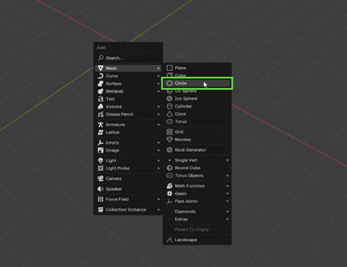Click the Empty axes icon
The image size is (347, 267).
click(101, 143)
